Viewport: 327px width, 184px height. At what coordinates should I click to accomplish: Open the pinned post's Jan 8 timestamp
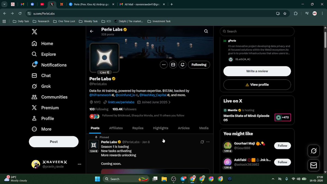coord(146,142)
